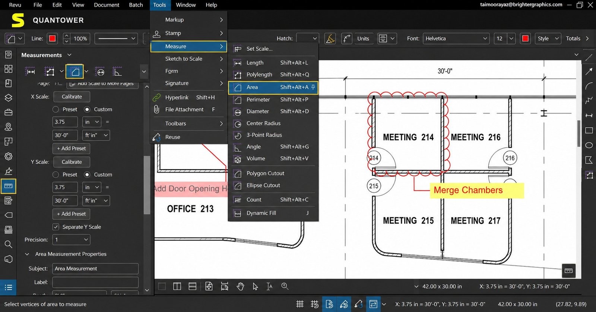This screenshot has height=312, width=596.
Task: Select the Ellipse markup tool on right toolbar
Action: [589, 145]
